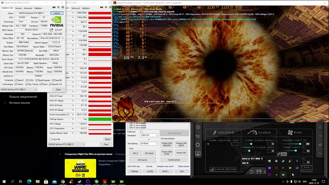Click purple X1 tray icon

pyautogui.click(x=269, y=168)
